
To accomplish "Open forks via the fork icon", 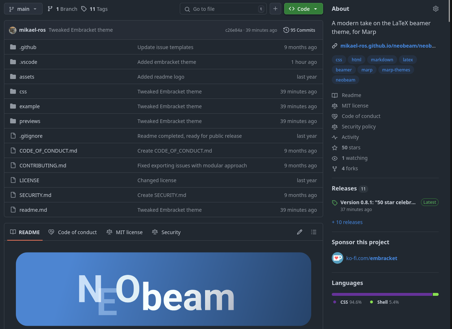I will coord(335,168).
